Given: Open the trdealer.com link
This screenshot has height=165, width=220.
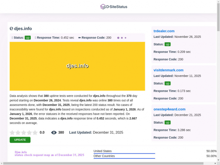Looking at the screenshot, I should 164,31.
